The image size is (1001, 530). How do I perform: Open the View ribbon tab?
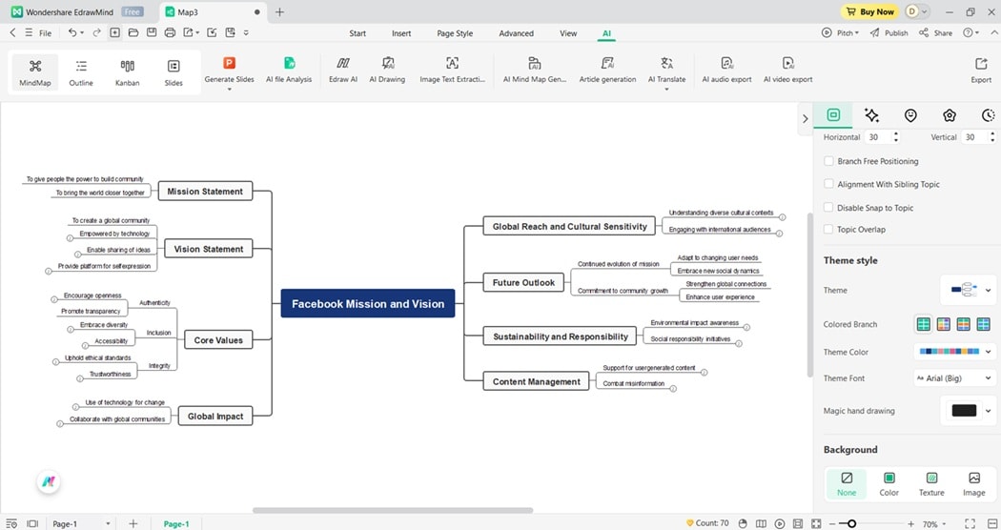[568, 33]
